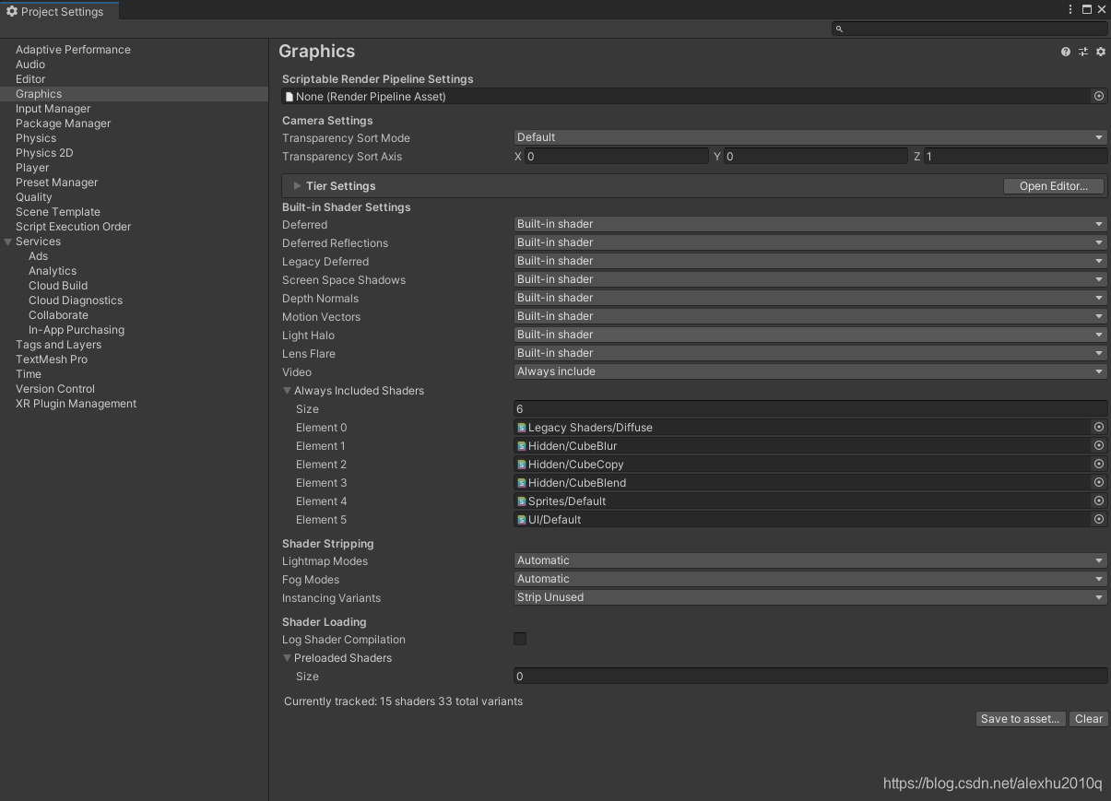Viewport: 1111px width, 801px height.
Task: Click the window options three-dot menu icon
Action: (x=1071, y=9)
